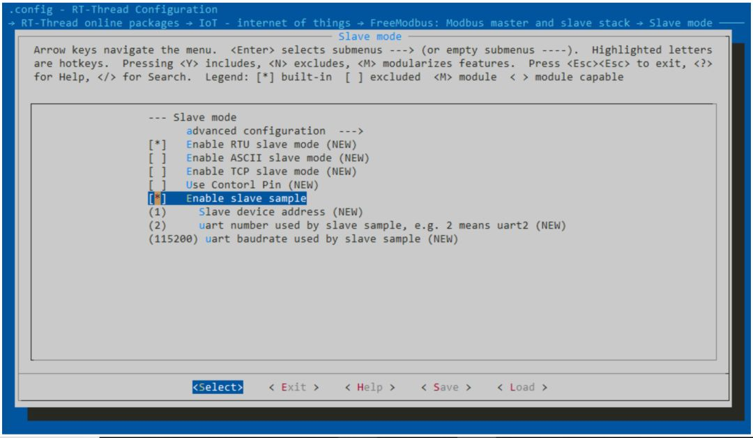Viewport: 753px width, 438px height.
Task: Click 'Enable TCP slave mode (NEW)' label
Action: pyautogui.click(x=271, y=172)
